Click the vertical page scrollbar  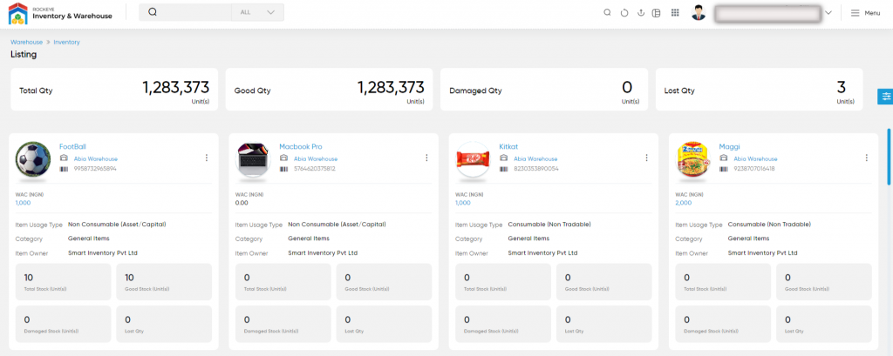tap(889, 157)
